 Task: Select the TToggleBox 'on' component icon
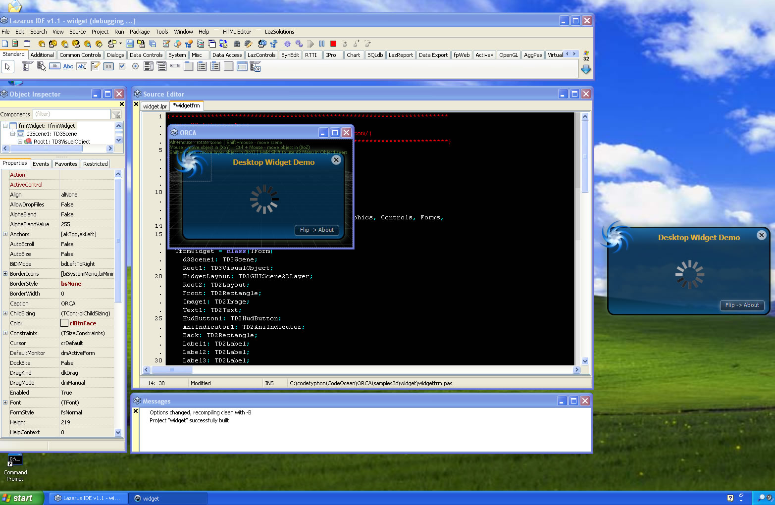point(108,66)
